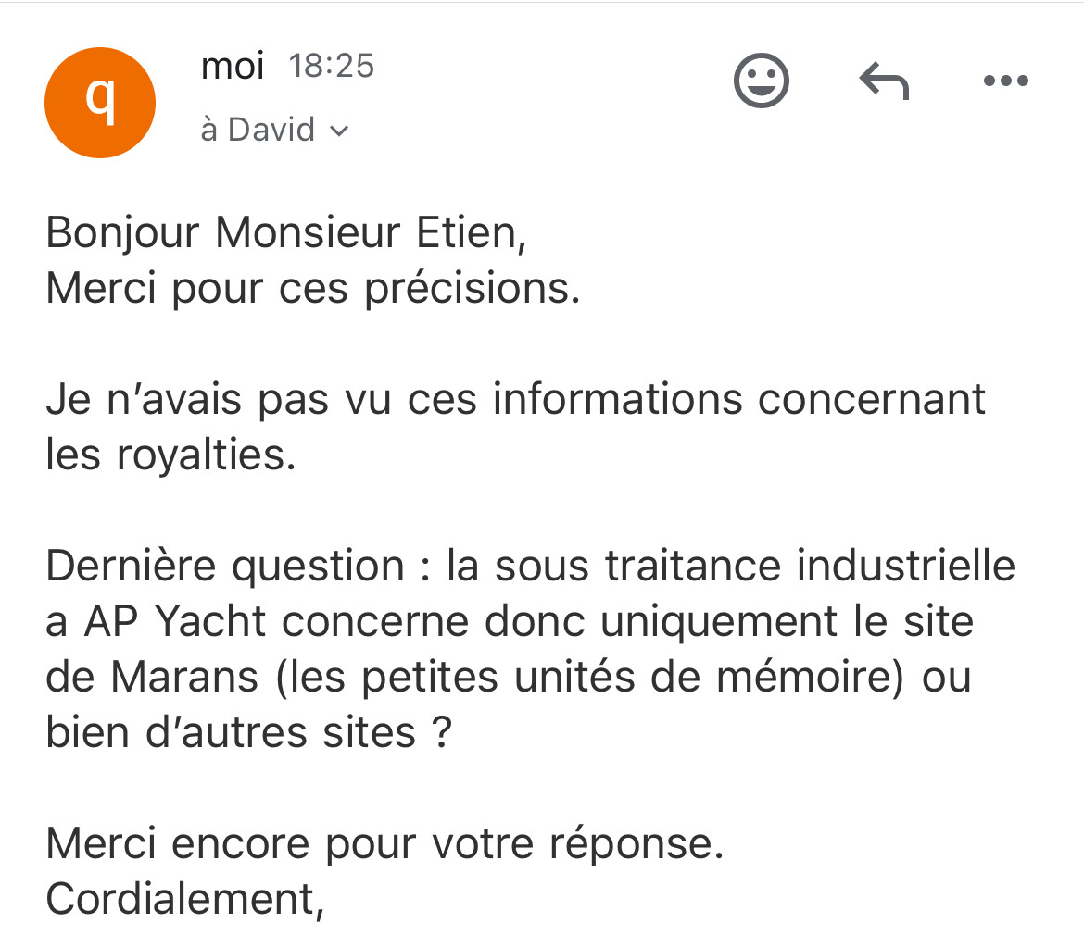Viewport: 1084px width, 935px height.
Task: Click the 18:25 timestamp
Action: click(x=331, y=67)
